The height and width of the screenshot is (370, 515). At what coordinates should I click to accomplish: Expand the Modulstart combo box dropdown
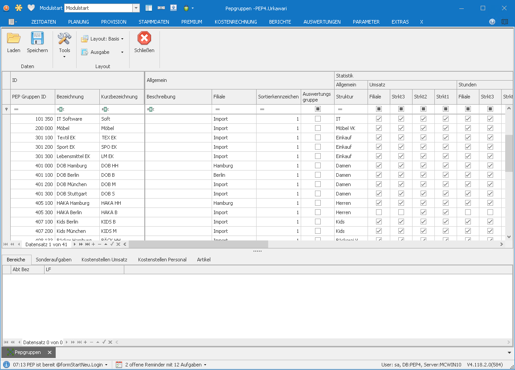pyautogui.click(x=136, y=8)
